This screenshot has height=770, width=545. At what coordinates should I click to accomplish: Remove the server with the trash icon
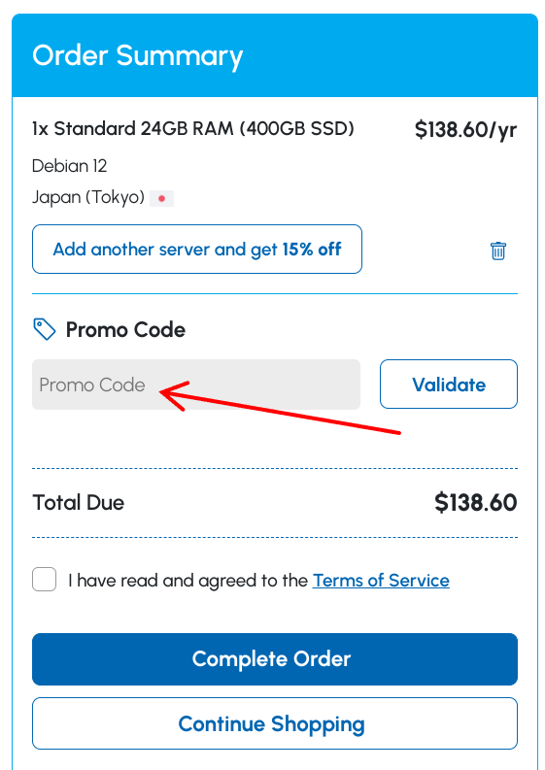[497, 251]
